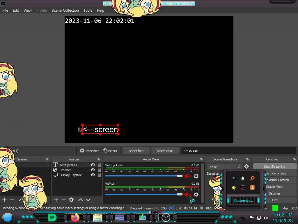This screenshot has width=298, height=224.
Task: Hide the Browser source with eye icon
Action: 93,170
